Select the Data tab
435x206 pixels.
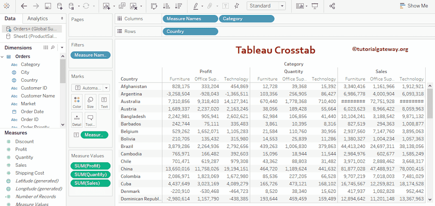tap(10, 19)
